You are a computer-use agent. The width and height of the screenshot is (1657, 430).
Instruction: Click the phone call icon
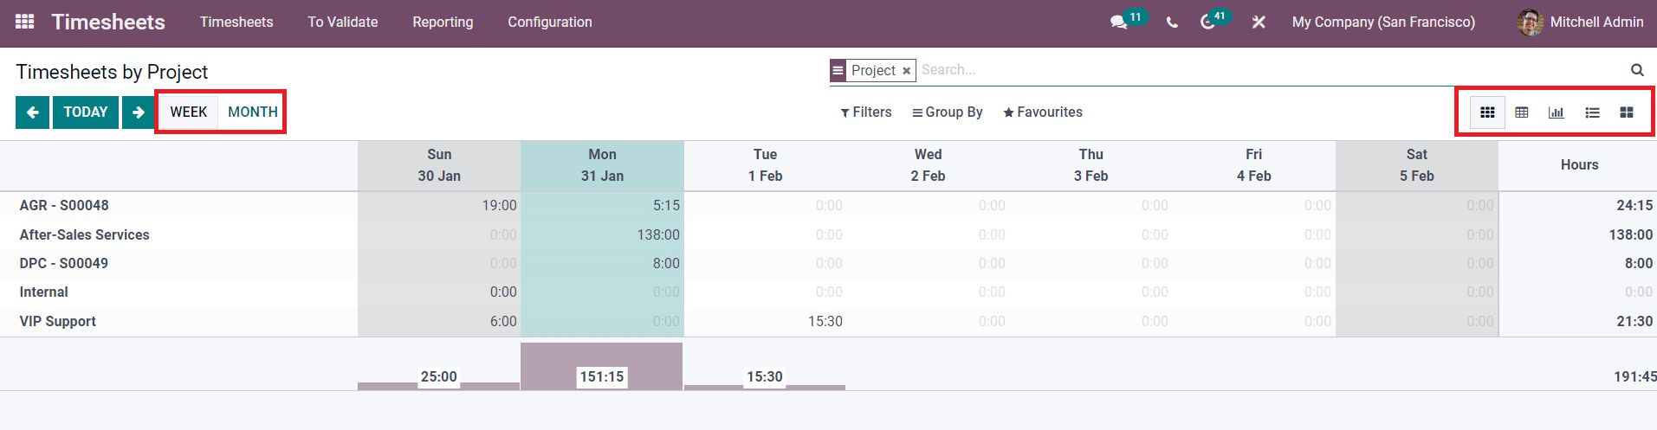[1172, 22]
